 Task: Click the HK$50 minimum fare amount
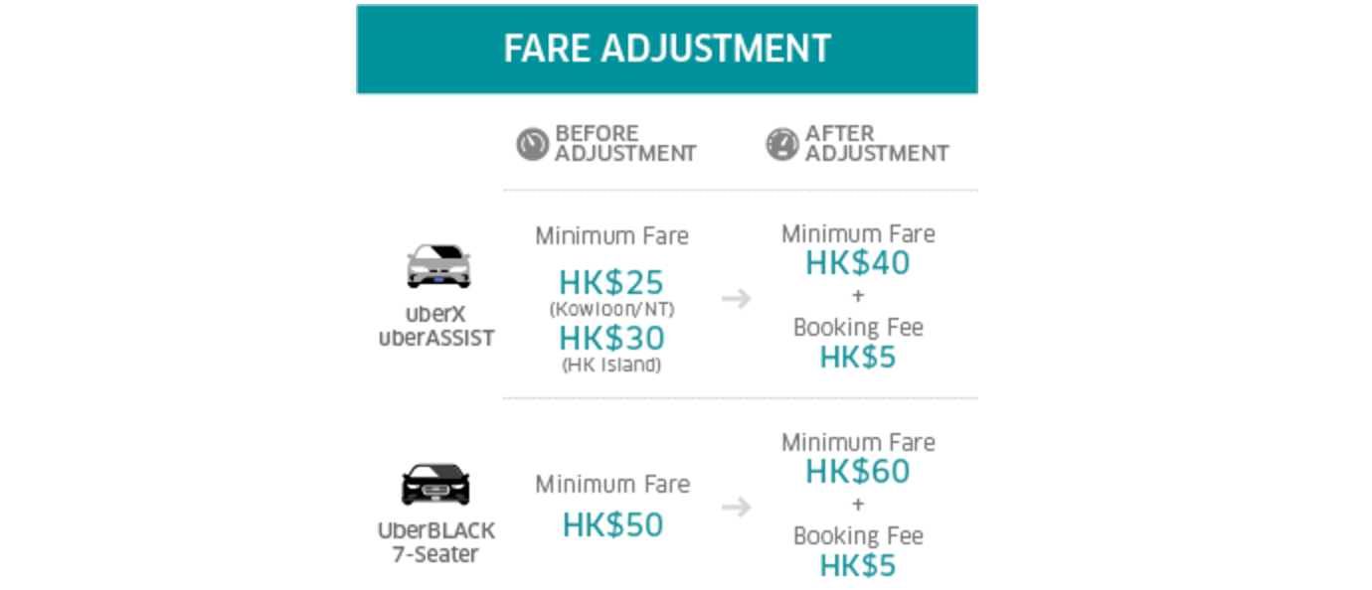[612, 525]
